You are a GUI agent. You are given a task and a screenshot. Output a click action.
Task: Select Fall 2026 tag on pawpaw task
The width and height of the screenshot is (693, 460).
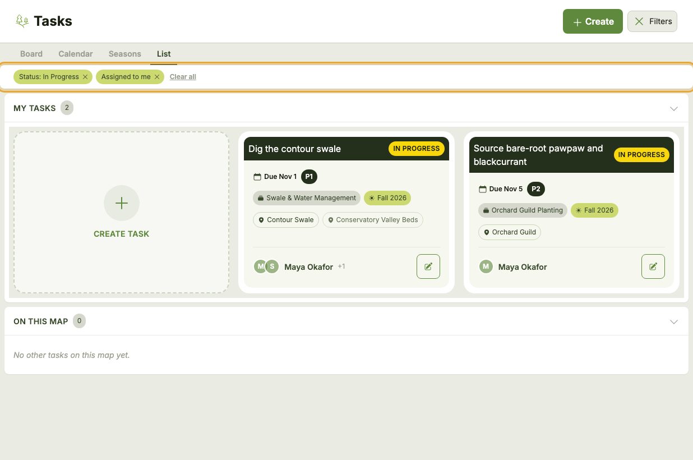pyautogui.click(x=594, y=210)
